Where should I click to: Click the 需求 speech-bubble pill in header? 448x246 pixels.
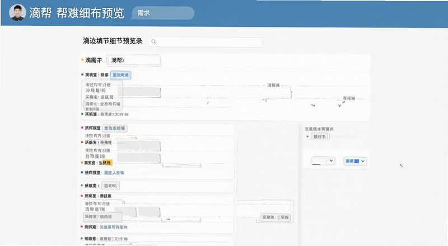(163, 13)
